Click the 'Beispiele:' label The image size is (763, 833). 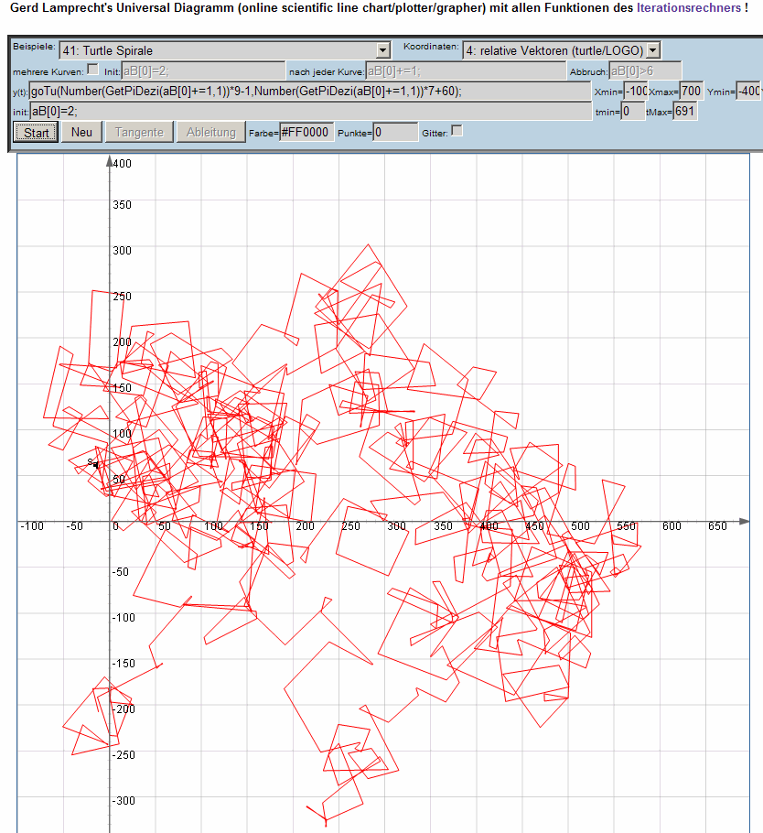click(x=34, y=46)
